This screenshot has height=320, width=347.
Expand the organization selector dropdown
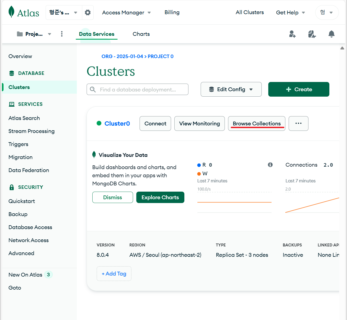pyautogui.click(x=64, y=12)
